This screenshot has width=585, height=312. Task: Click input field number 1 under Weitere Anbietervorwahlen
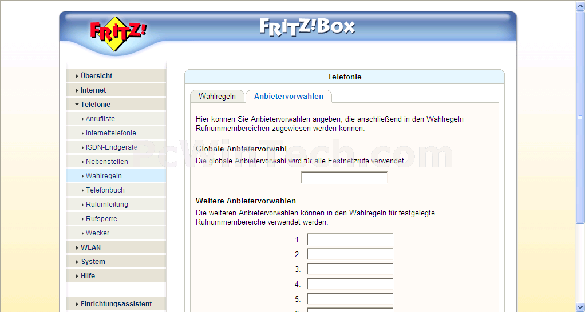[x=350, y=239]
